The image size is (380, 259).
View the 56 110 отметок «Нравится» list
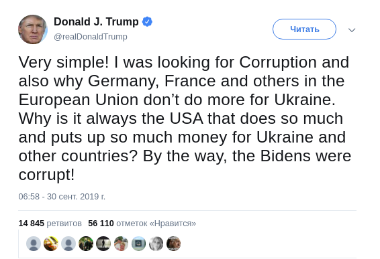(142, 224)
